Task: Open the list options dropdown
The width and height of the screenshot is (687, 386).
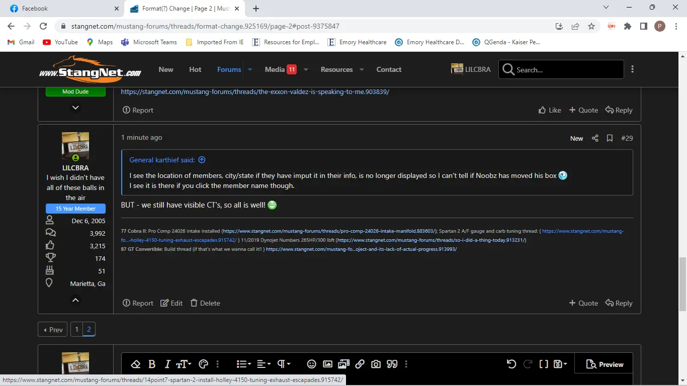Action: 243,364
